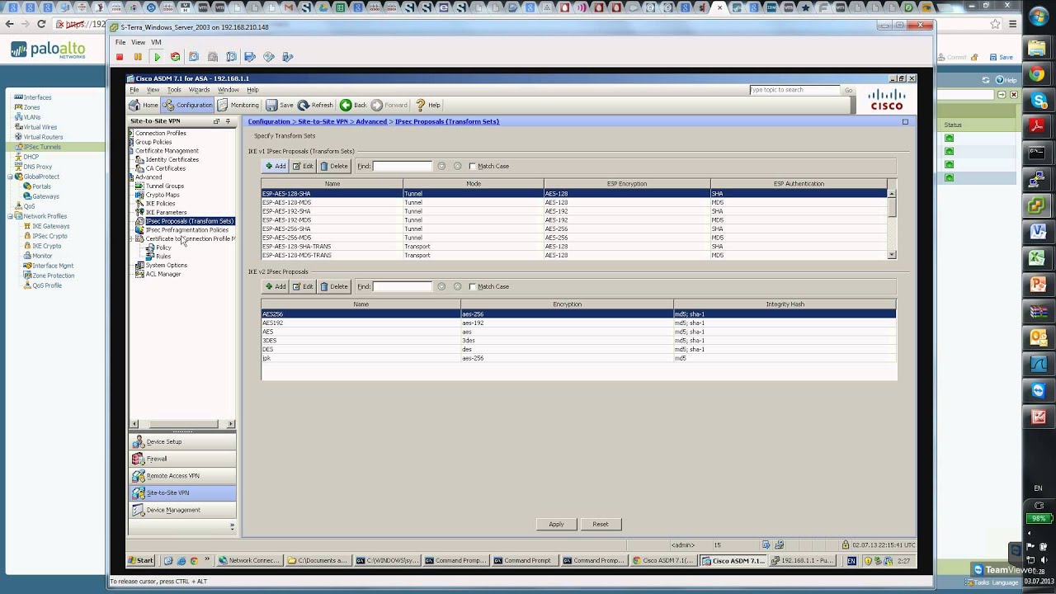Screen dimensions: 1056x594
Task: Open ACL Manager node
Action: 163,274
